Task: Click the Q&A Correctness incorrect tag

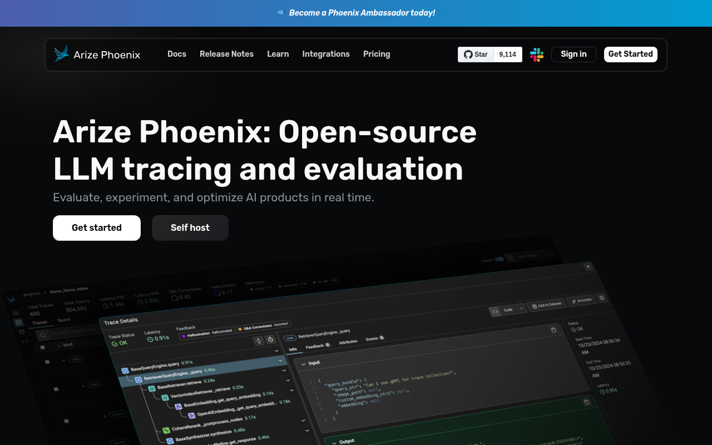Action: click(263, 327)
